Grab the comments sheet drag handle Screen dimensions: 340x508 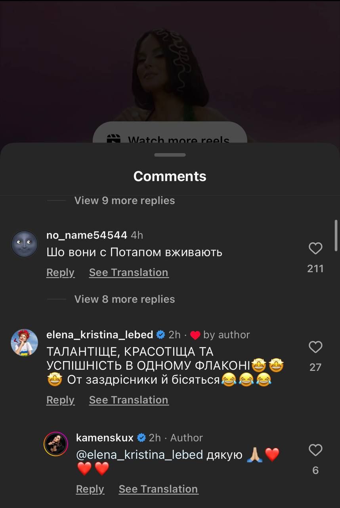pos(170,155)
